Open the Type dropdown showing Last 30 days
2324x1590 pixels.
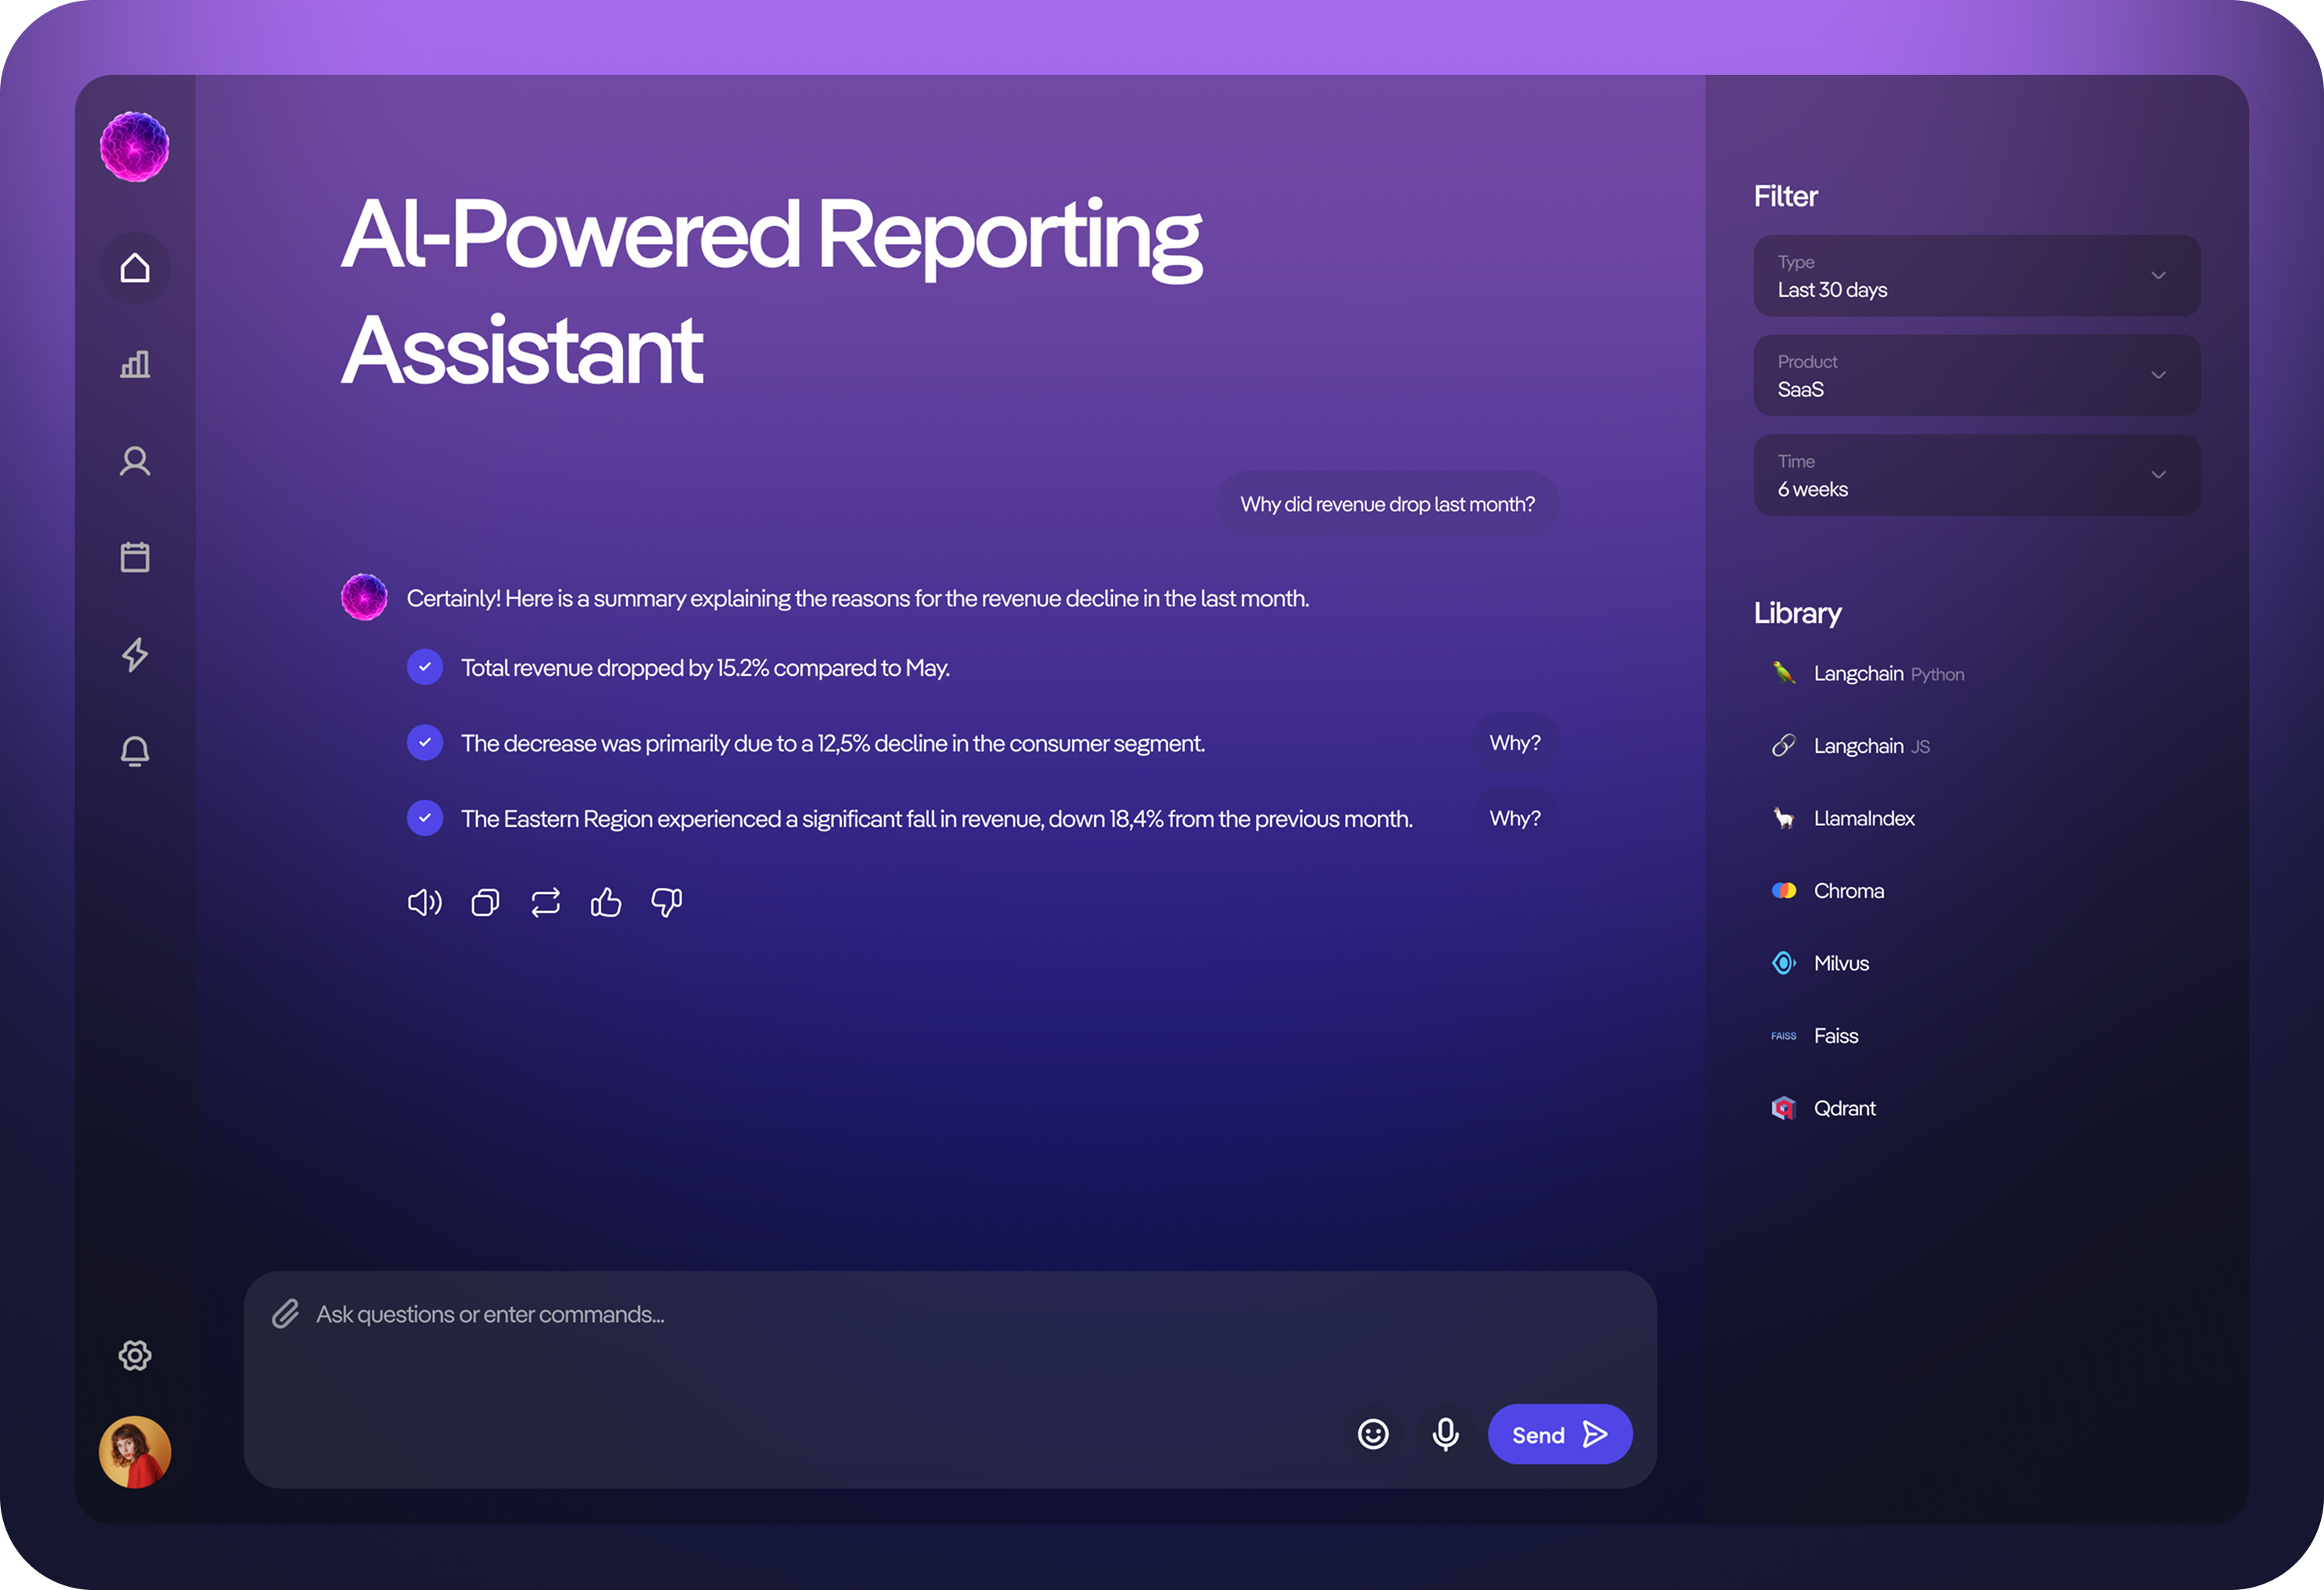1977,276
